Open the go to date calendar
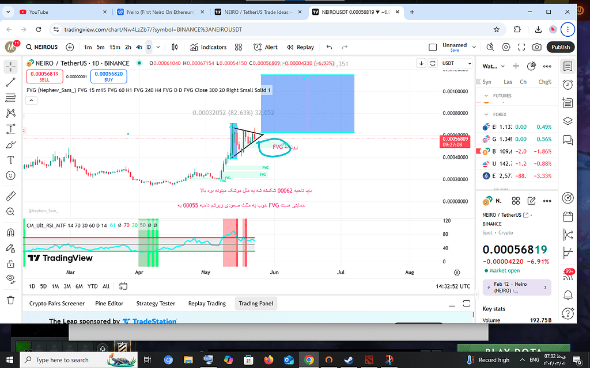590x368 pixels. [x=123, y=286]
